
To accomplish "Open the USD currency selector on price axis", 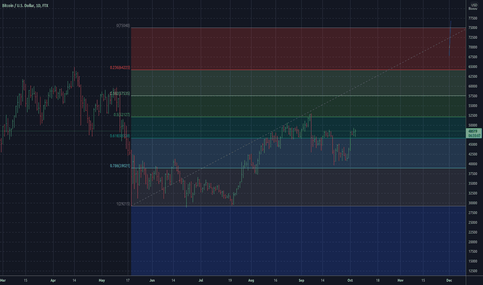I will (474, 5).
